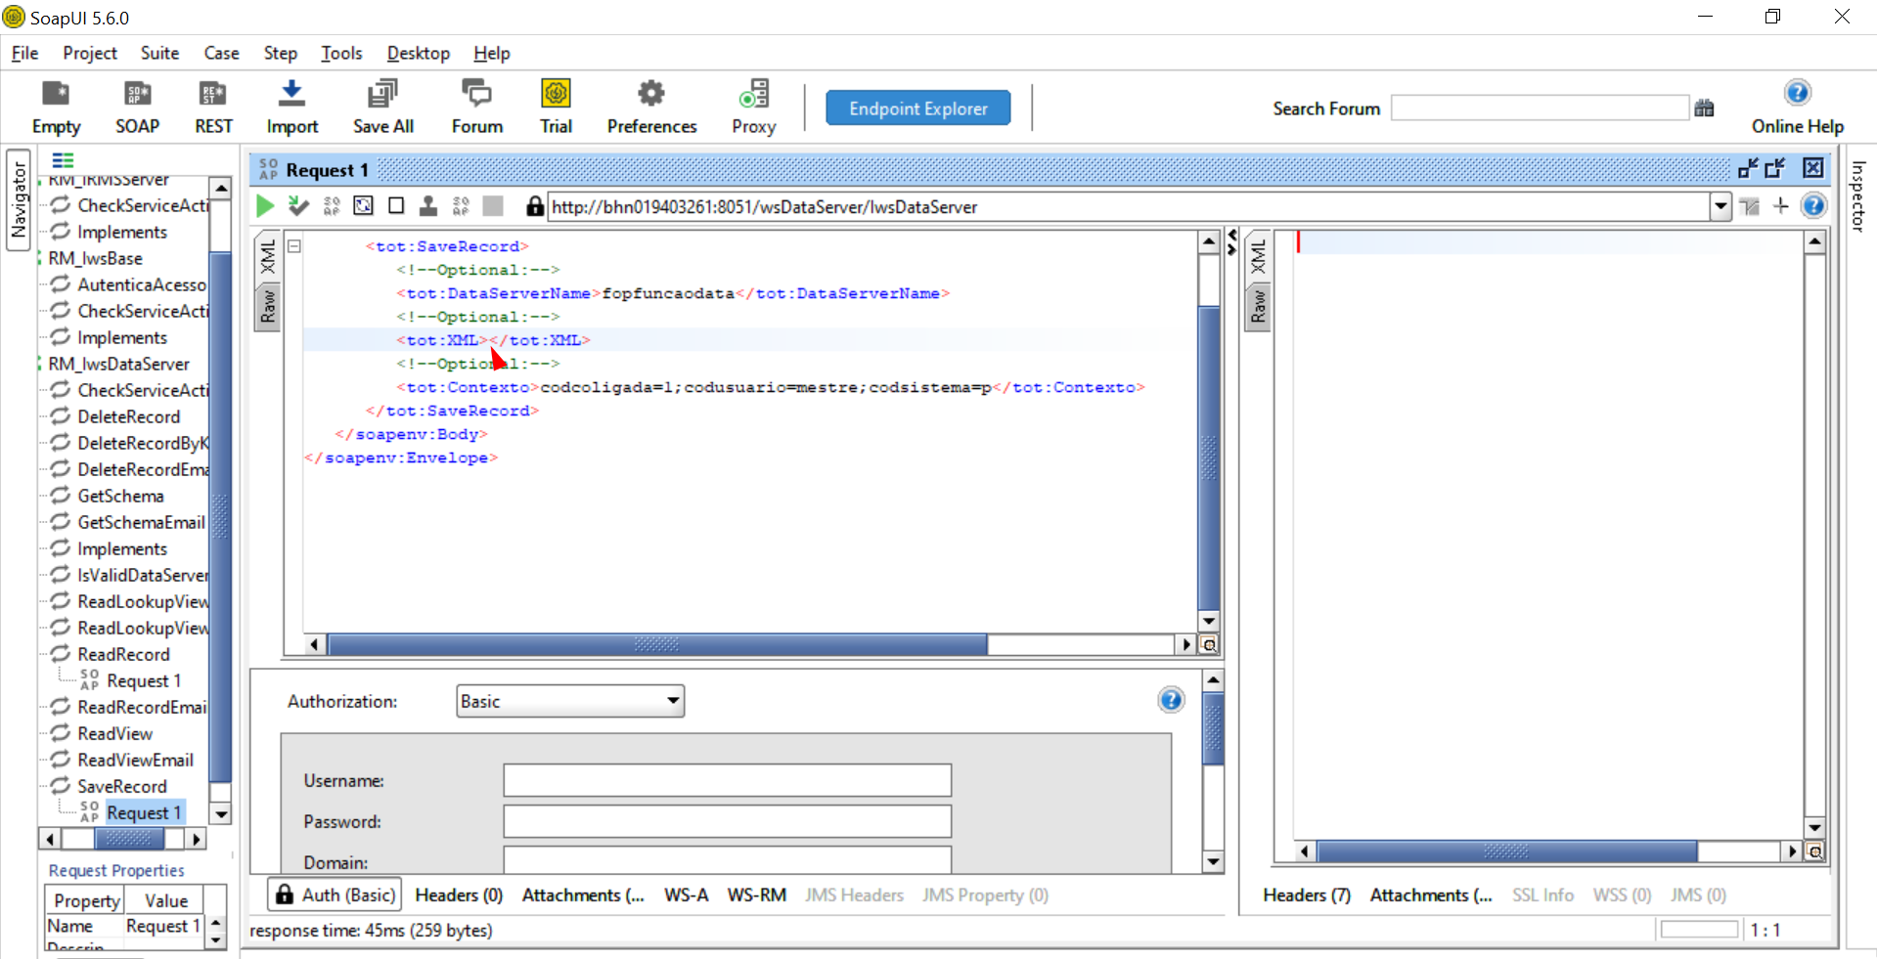Open the Forum from the toolbar
The height and width of the screenshot is (959, 1877).
click(x=477, y=107)
